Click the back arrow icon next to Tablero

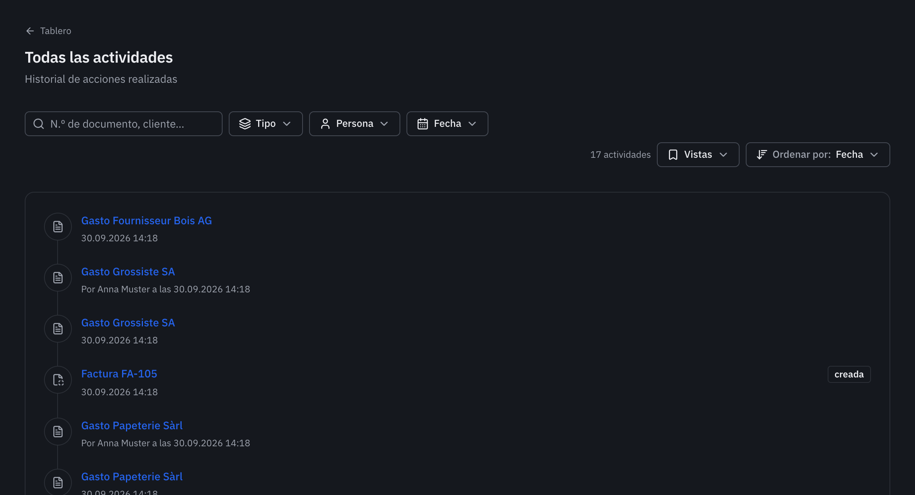[30, 31]
